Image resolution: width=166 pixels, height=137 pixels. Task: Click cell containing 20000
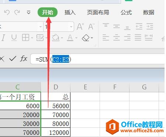[20, 114]
